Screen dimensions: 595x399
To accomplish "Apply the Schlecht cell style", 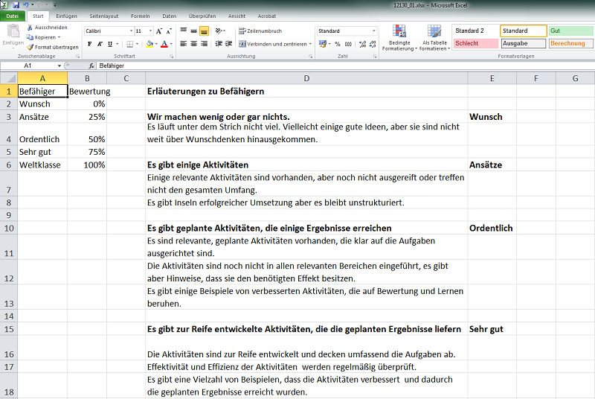I will tap(475, 44).
